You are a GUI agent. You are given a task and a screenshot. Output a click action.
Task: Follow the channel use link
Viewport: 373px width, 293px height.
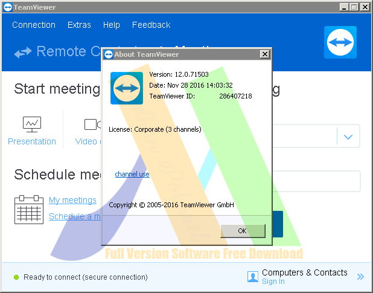[132, 174]
